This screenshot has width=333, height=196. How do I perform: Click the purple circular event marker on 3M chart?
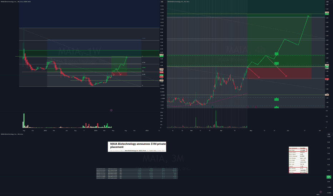point(320,192)
